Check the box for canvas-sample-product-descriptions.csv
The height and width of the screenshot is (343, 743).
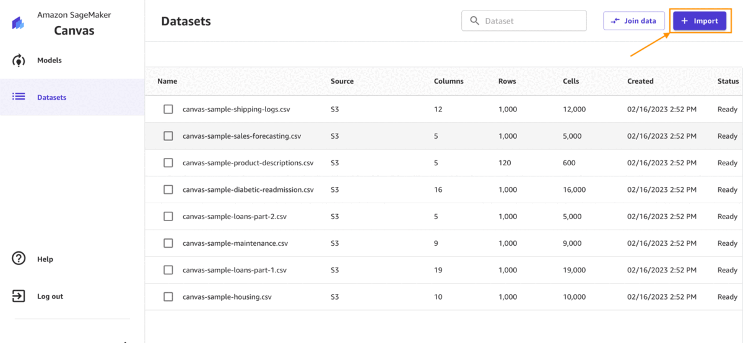tap(168, 163)
